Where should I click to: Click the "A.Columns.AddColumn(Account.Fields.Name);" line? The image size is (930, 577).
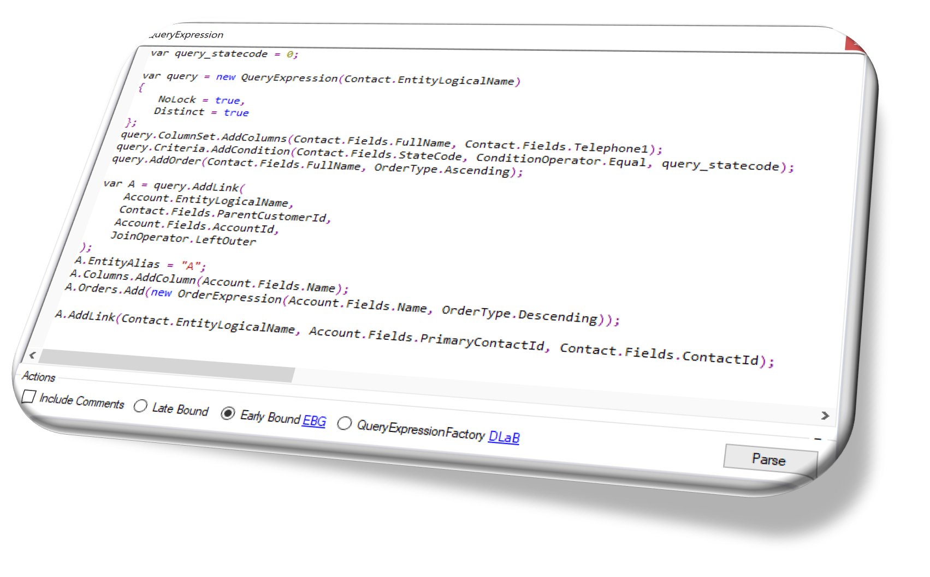click(x=209, y=281)
